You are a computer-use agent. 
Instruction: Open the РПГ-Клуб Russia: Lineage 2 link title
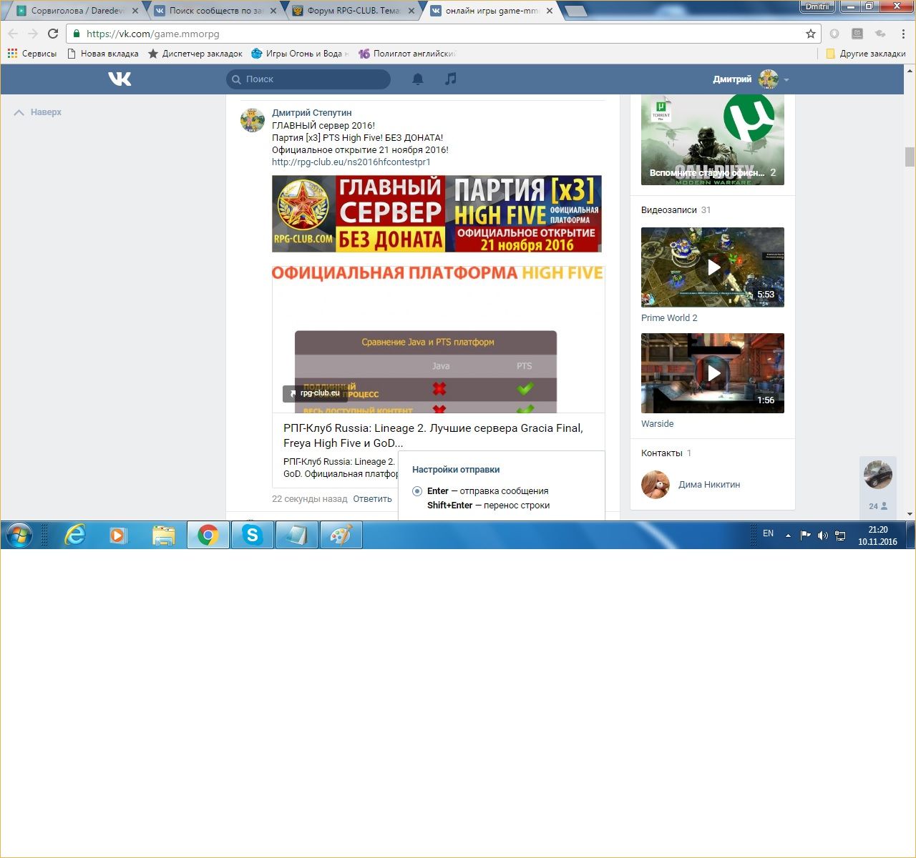[x=433, y=435]
